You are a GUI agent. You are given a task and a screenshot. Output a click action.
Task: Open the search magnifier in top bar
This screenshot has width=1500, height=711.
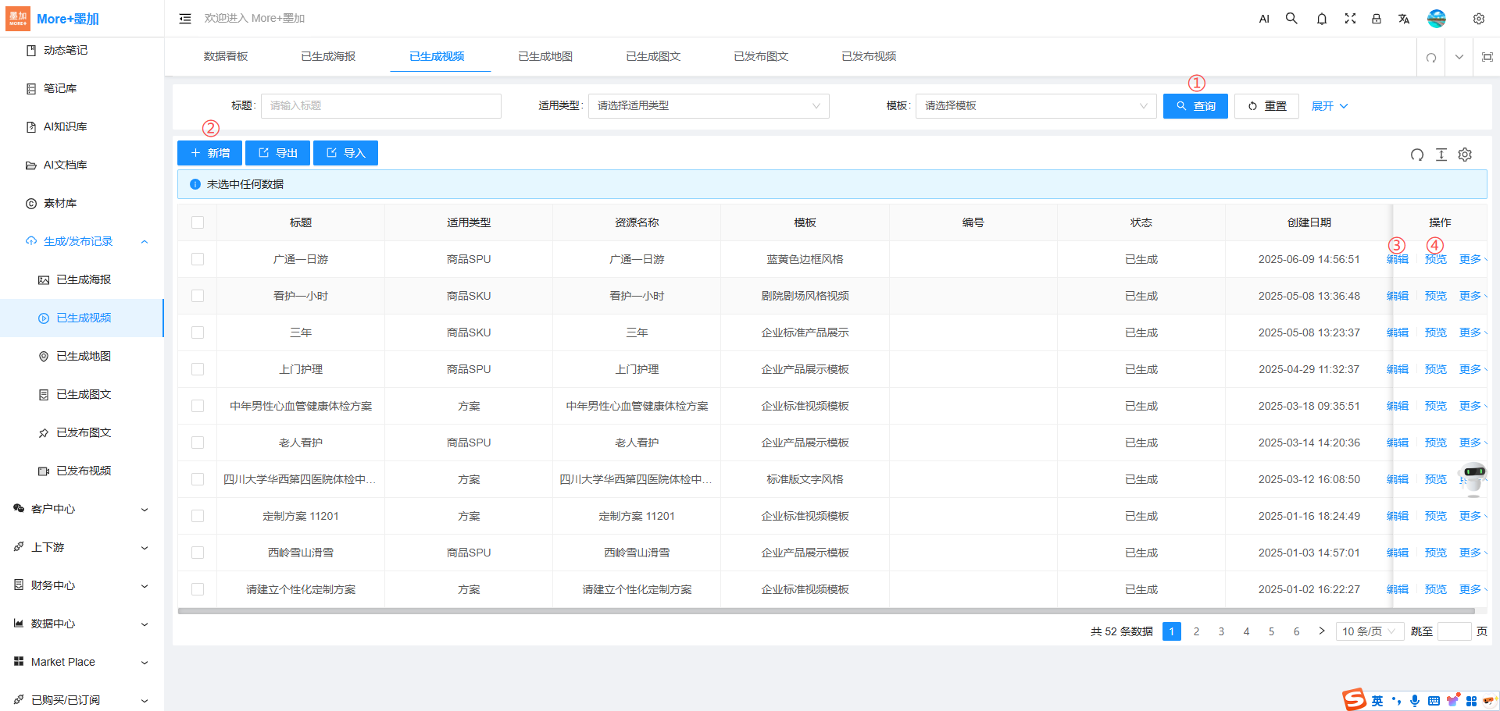[1291, 19]
